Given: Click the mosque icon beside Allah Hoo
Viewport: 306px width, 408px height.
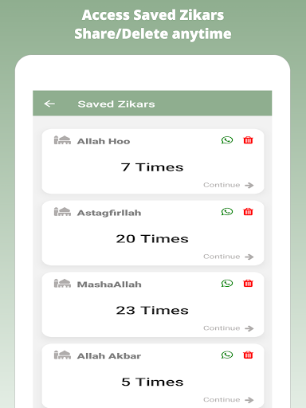Looking at the screenshot, I should (x=62, y=140).
